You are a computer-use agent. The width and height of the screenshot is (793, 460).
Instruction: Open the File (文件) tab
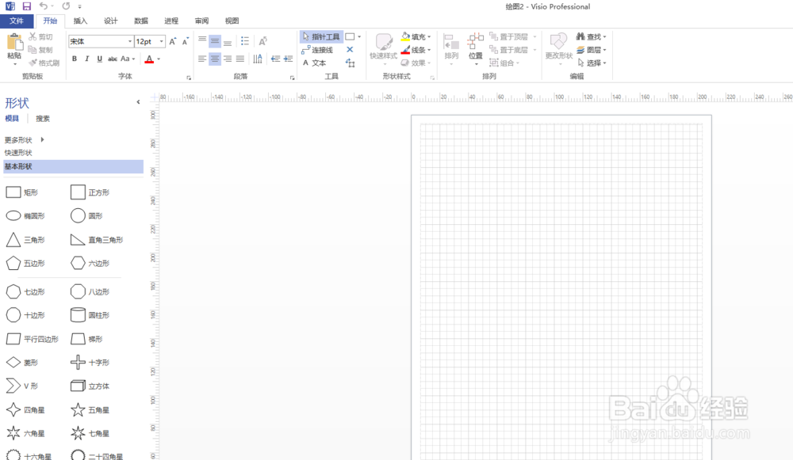point(17,21)
